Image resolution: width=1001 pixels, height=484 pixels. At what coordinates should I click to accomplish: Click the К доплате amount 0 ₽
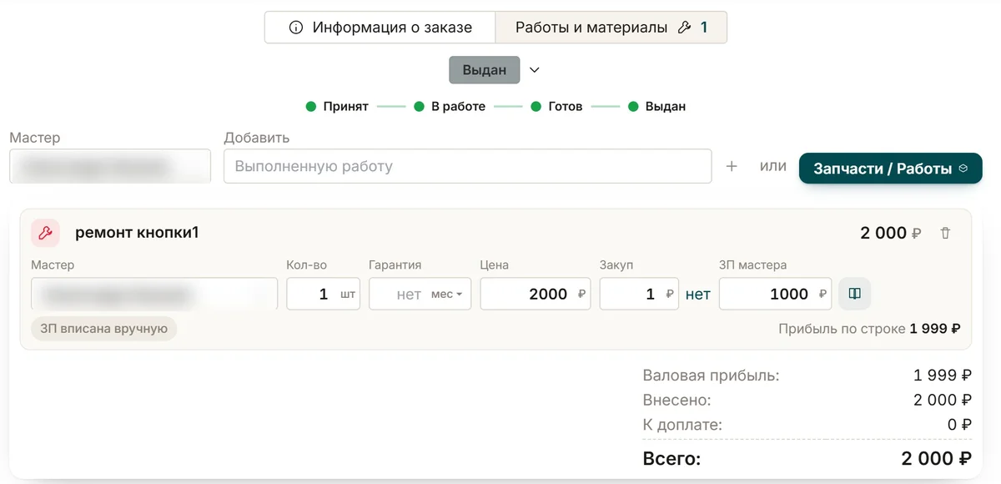(x=960, y=425)
